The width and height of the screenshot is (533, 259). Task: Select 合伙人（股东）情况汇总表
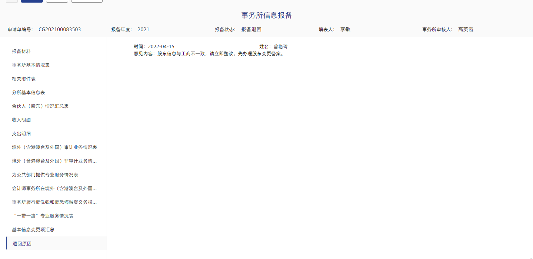[x=40, y=106]
